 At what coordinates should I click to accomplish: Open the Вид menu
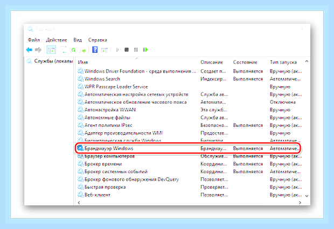click(78, 40)
